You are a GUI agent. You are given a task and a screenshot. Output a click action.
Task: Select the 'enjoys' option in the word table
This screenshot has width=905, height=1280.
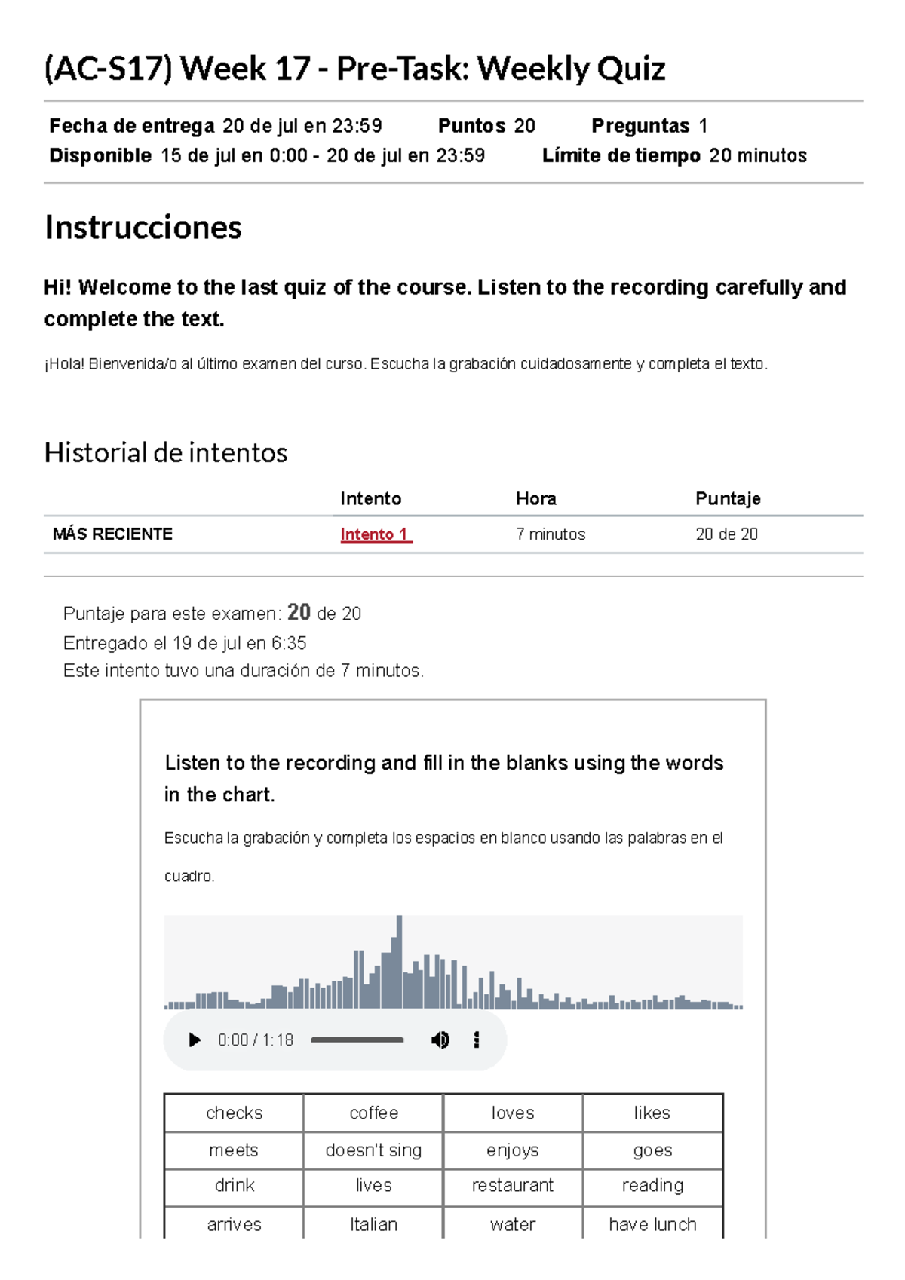tap(511, 1149)
